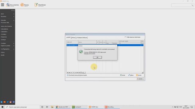
Task: Click the green checkmark success icon
Action: tap(81, 51)
